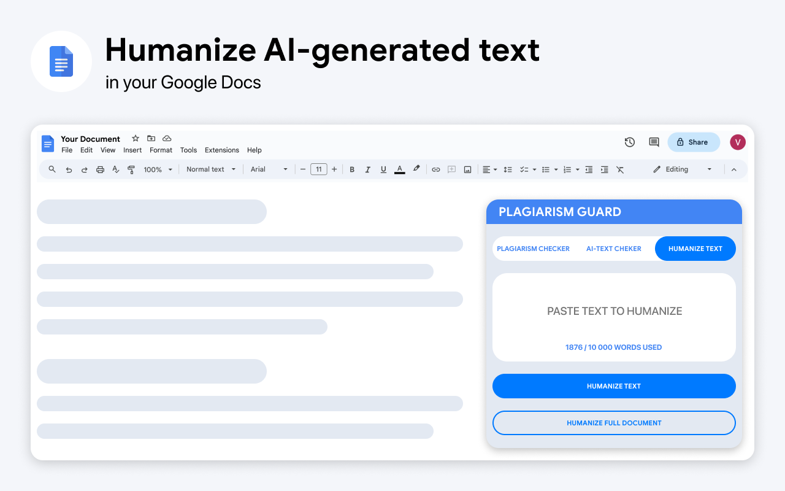785x491 pixels.
Task: Insert a link
Action: pos(436,169)
